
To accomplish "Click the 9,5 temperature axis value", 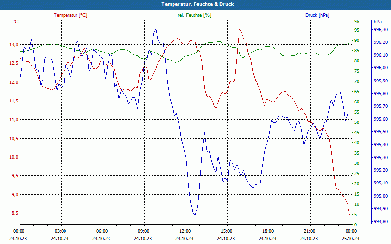I will coord(15,176).
